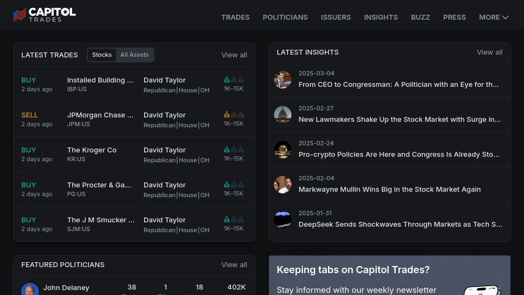Screen dimensions: 524x295
Task: Click John Delaney avatar photo
Action: tap(30, 290)
